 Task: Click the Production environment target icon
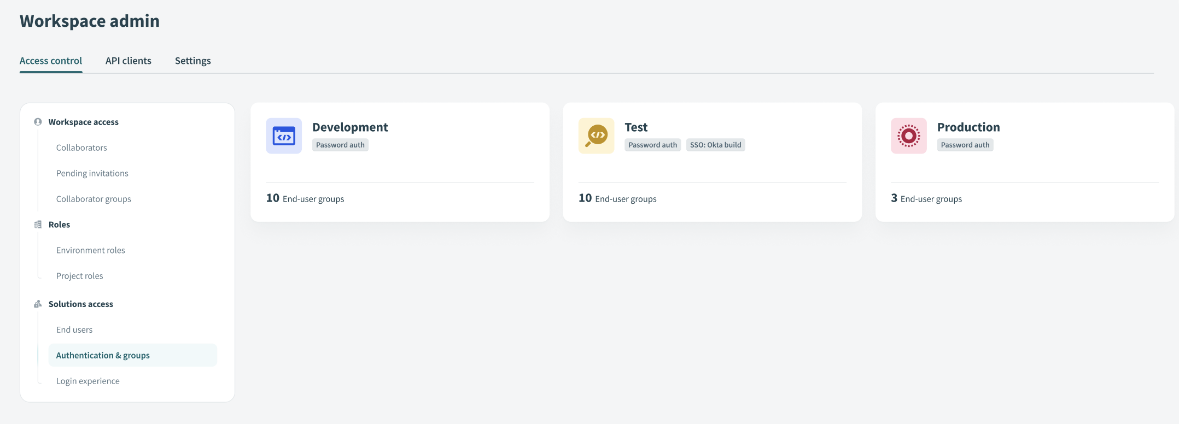908,136
